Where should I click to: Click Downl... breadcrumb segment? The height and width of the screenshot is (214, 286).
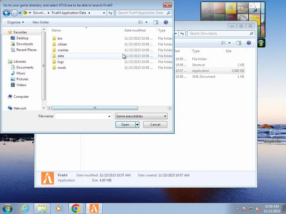(x=39, y=13)
